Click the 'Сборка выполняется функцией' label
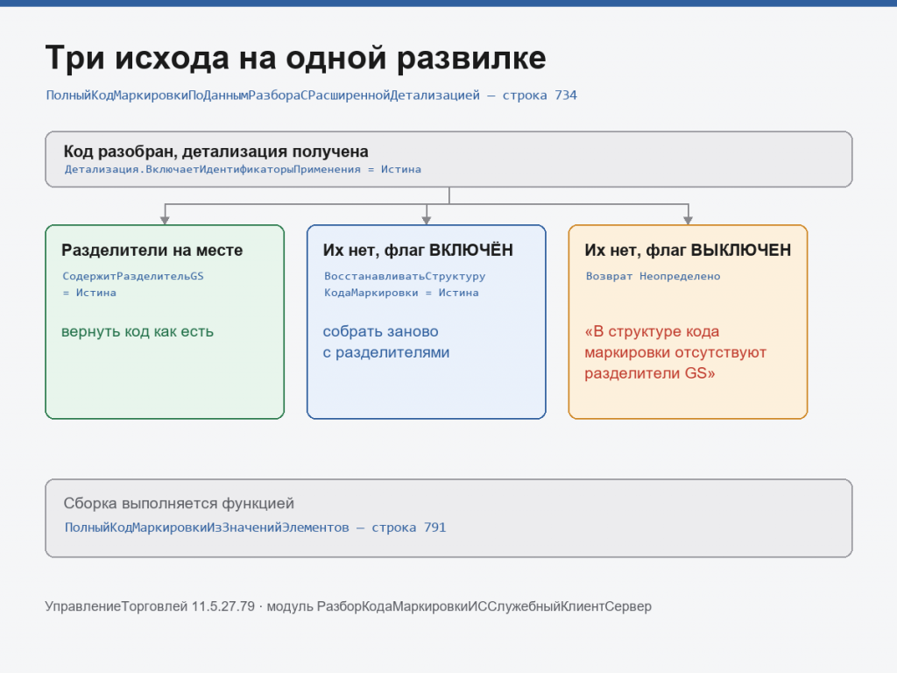897x673 pixels. pyautogui.click(x=179, y=504)
